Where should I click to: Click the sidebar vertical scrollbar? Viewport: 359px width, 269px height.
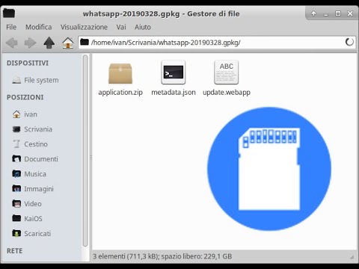click(85, 150)
